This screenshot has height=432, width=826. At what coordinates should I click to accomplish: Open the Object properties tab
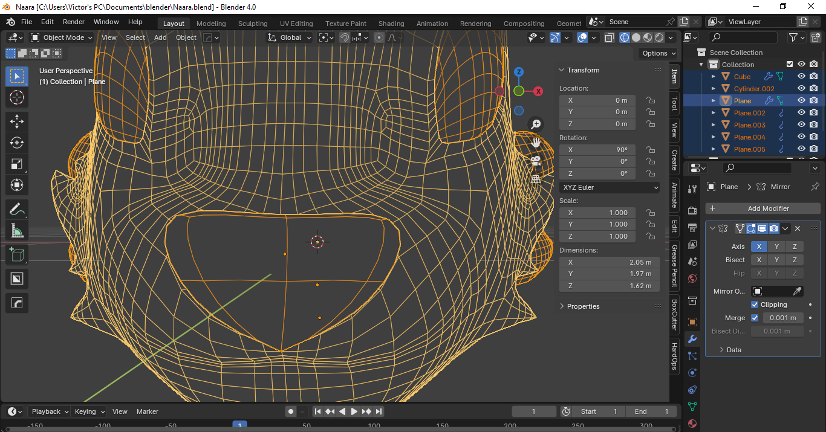click(692, 322)
